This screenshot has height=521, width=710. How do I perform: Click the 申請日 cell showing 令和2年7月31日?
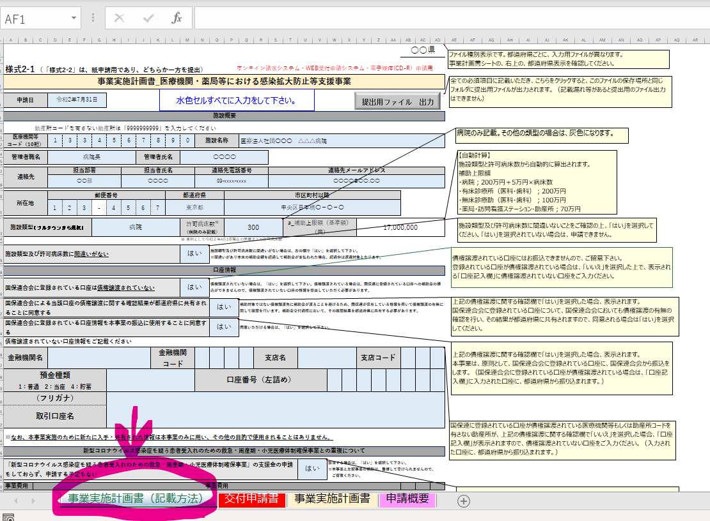(x=77, y=100)
